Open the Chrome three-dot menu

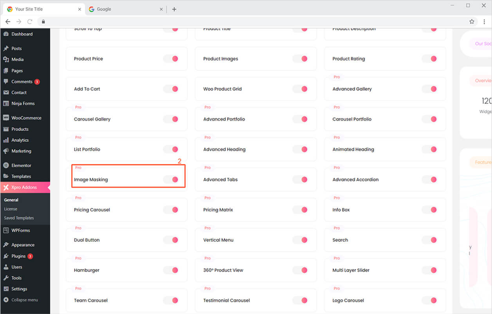point(484,21)
